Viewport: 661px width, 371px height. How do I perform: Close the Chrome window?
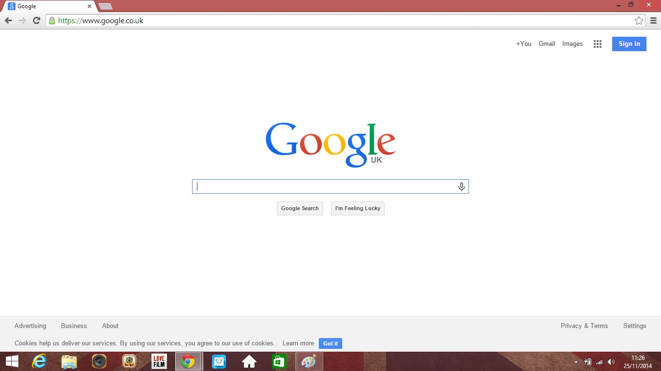[x=648, y=5]
